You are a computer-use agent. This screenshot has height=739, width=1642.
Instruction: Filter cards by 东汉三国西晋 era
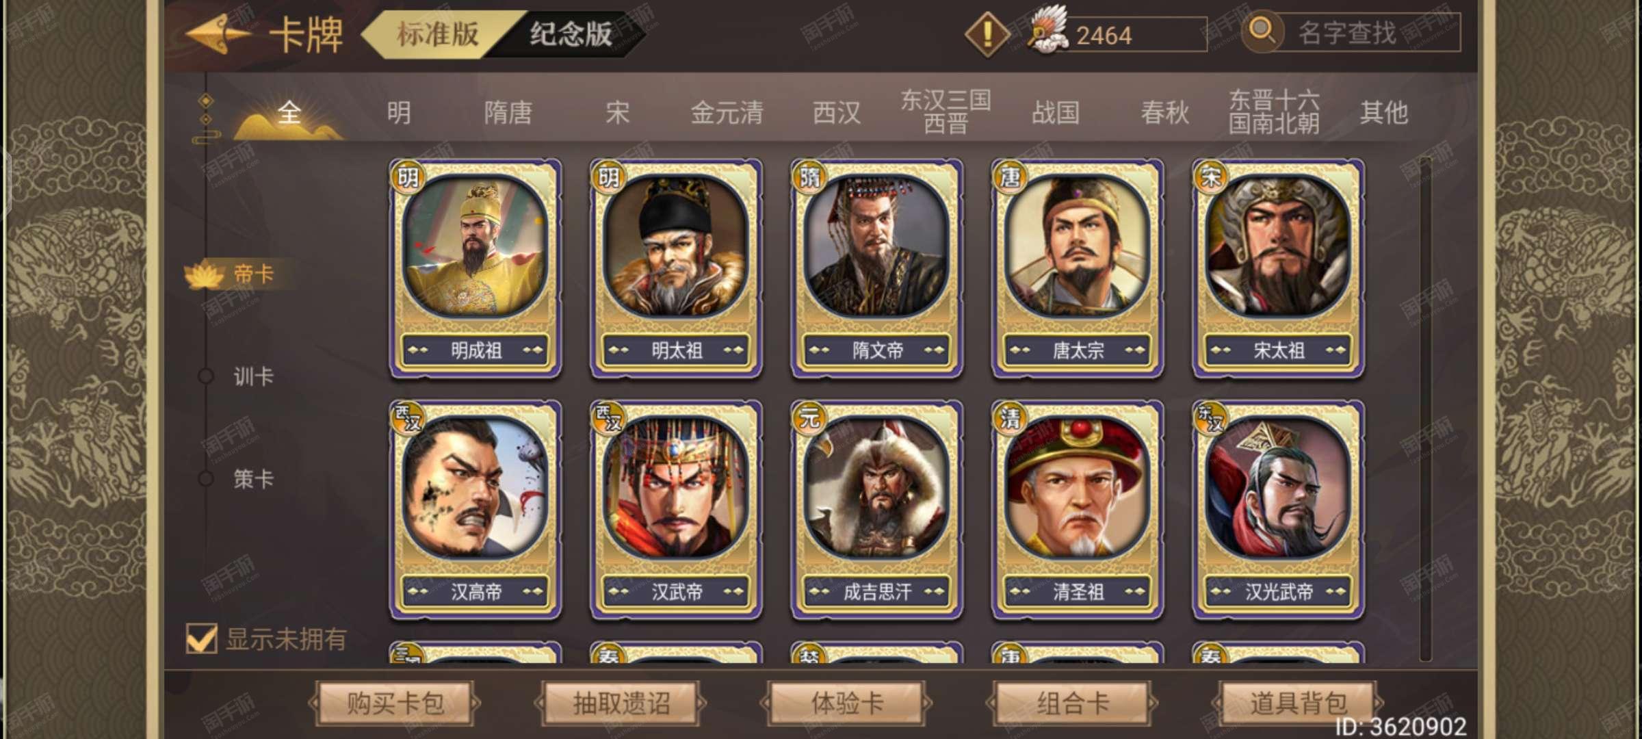(x=946, y=112)
